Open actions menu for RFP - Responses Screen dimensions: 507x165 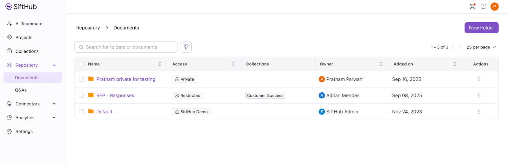coord(478,96)
